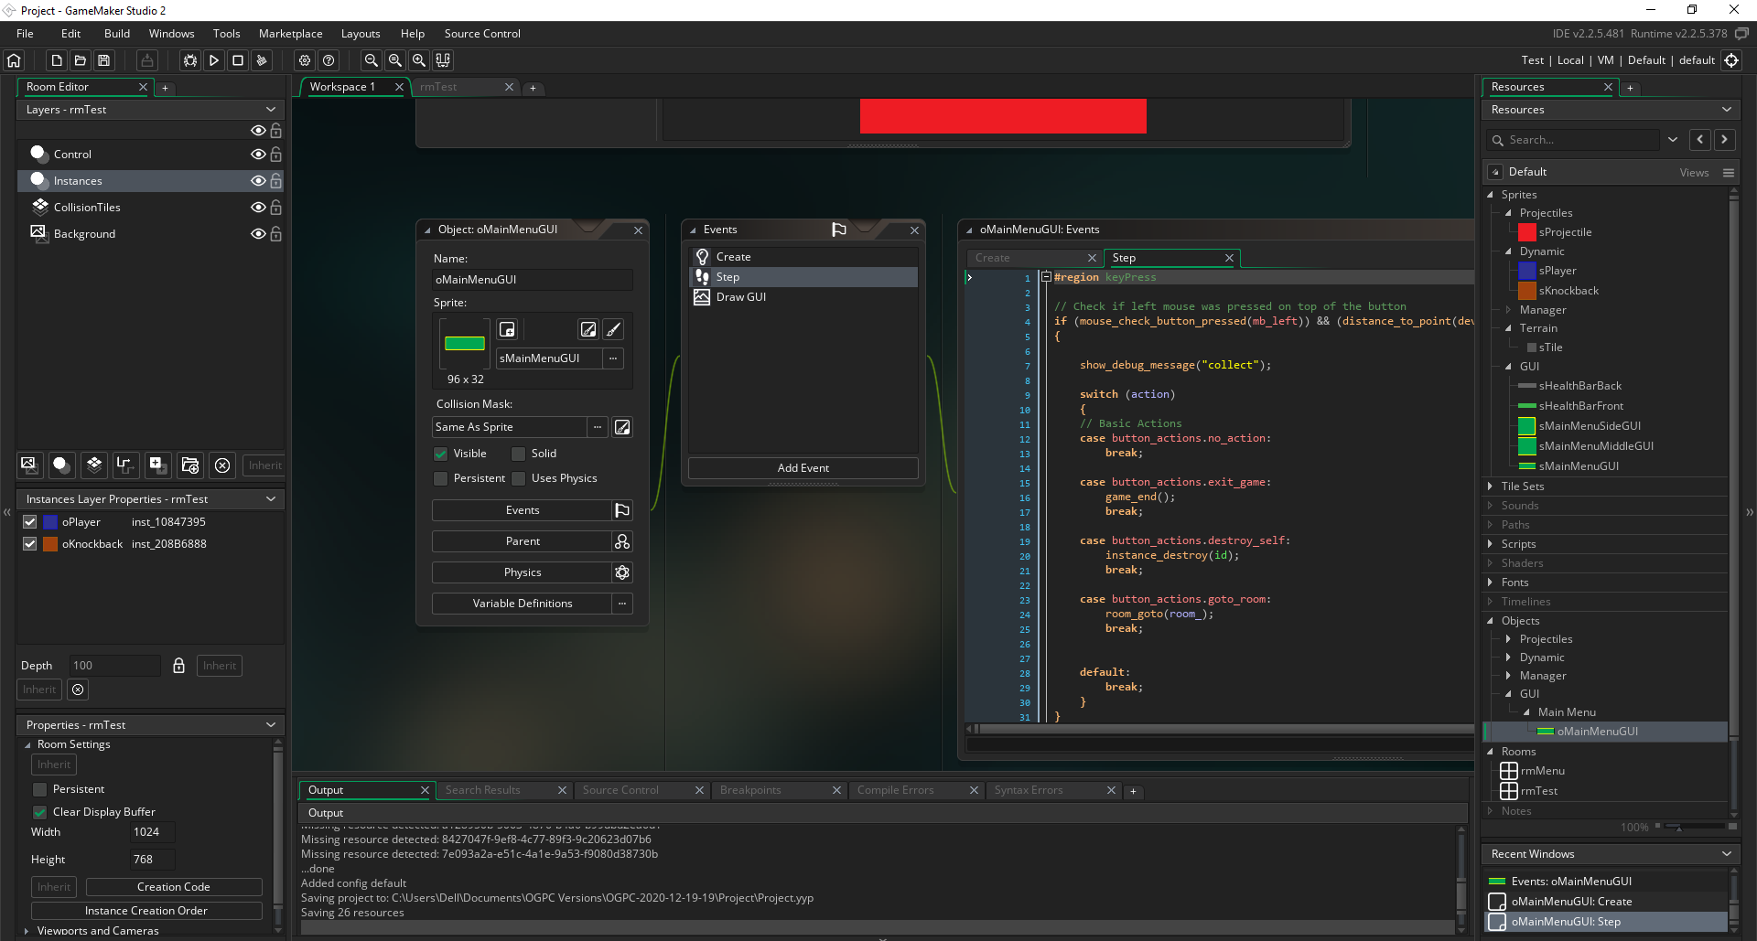Clean the project cache with the broom icon
The image size is (1757, 941).
(x=262, y=60)
